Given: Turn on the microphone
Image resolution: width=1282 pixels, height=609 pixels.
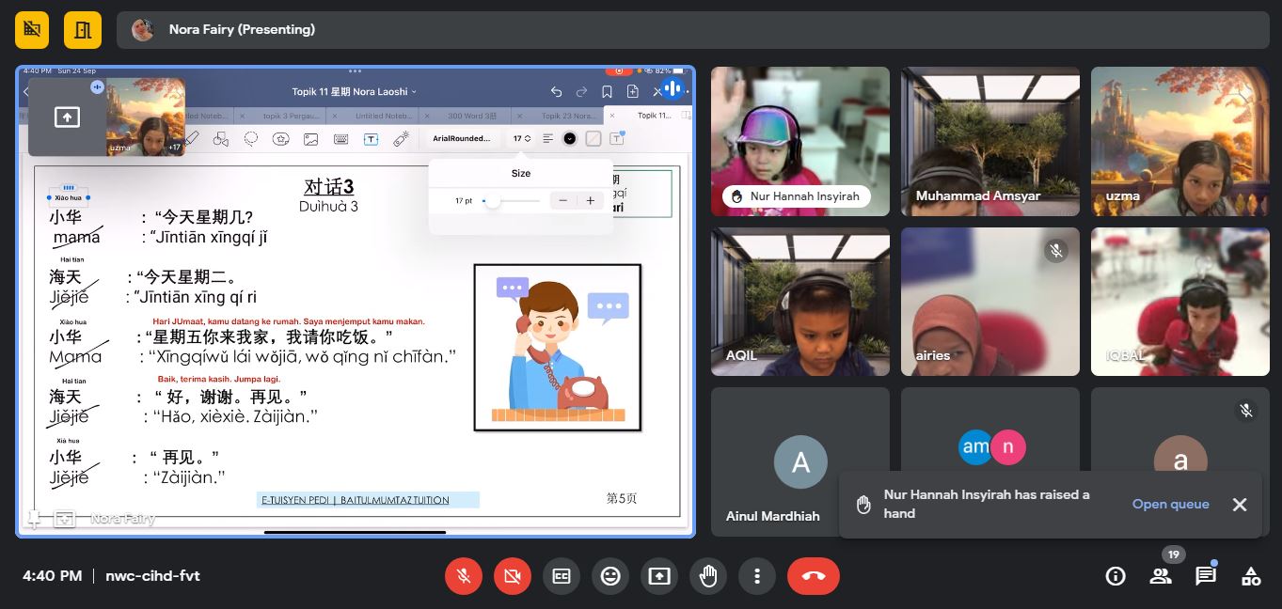Looking at the screenshot, I should [x=463, y=576].
